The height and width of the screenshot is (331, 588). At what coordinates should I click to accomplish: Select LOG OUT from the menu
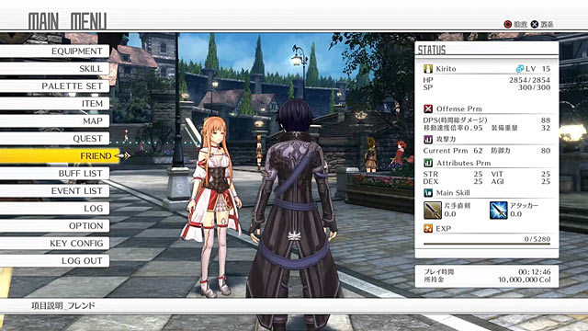point(55,260)
